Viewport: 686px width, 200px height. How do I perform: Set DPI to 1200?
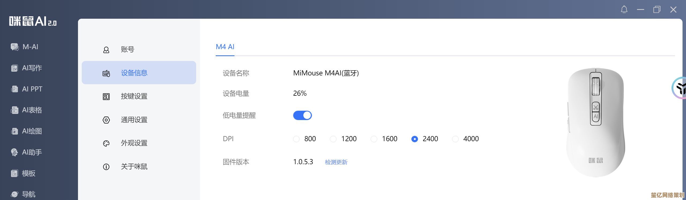pos(333,139)
